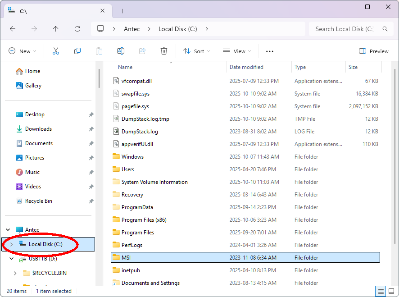Open the New item dropdown
The height and width of the screenshot is (297, 399).
click(x=22, y=51)
